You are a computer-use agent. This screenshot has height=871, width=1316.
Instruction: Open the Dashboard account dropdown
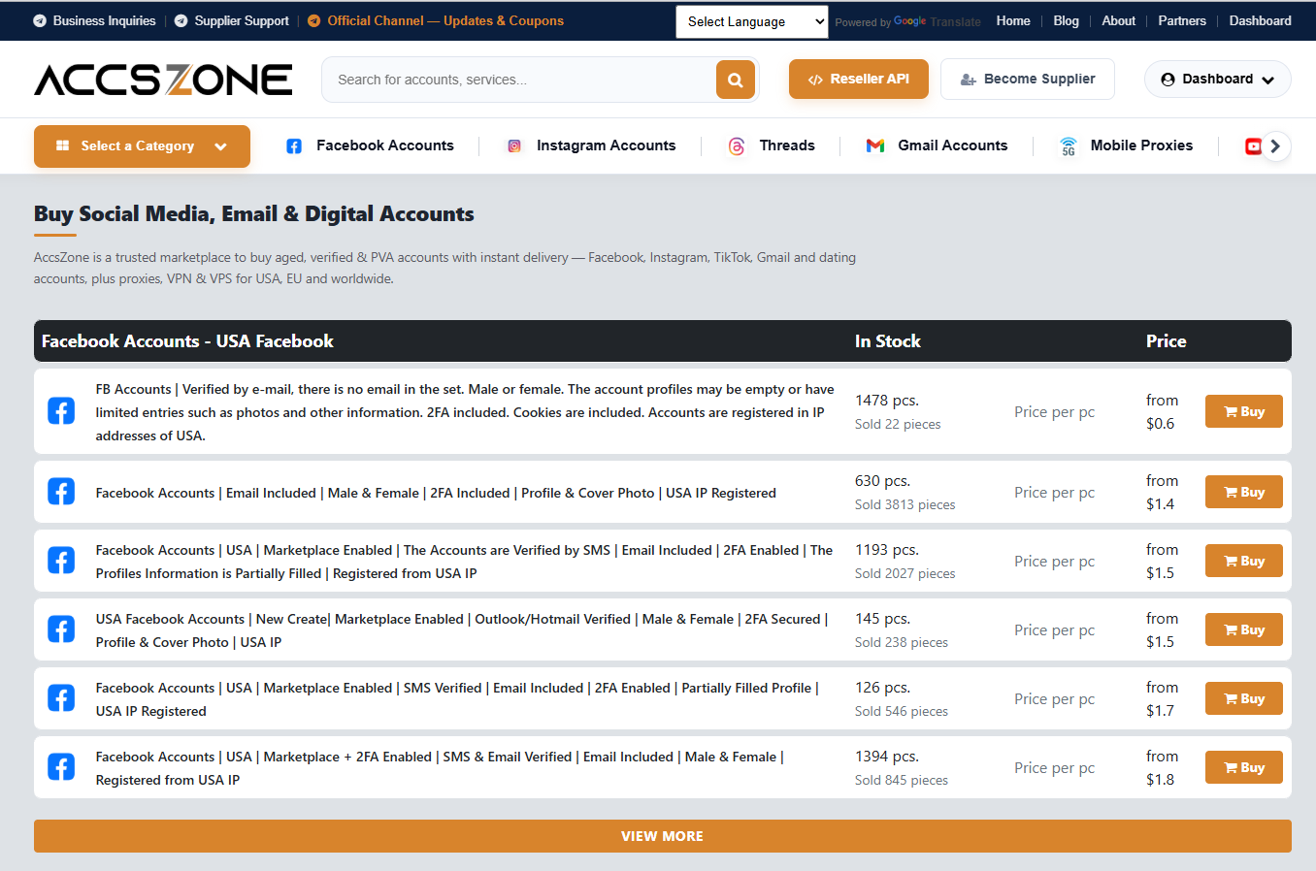(x=1218, y=80)
